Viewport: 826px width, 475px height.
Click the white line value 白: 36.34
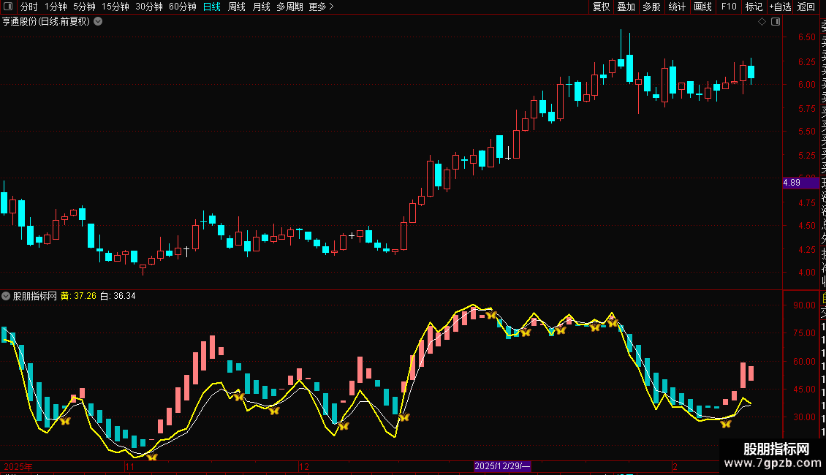118,296
